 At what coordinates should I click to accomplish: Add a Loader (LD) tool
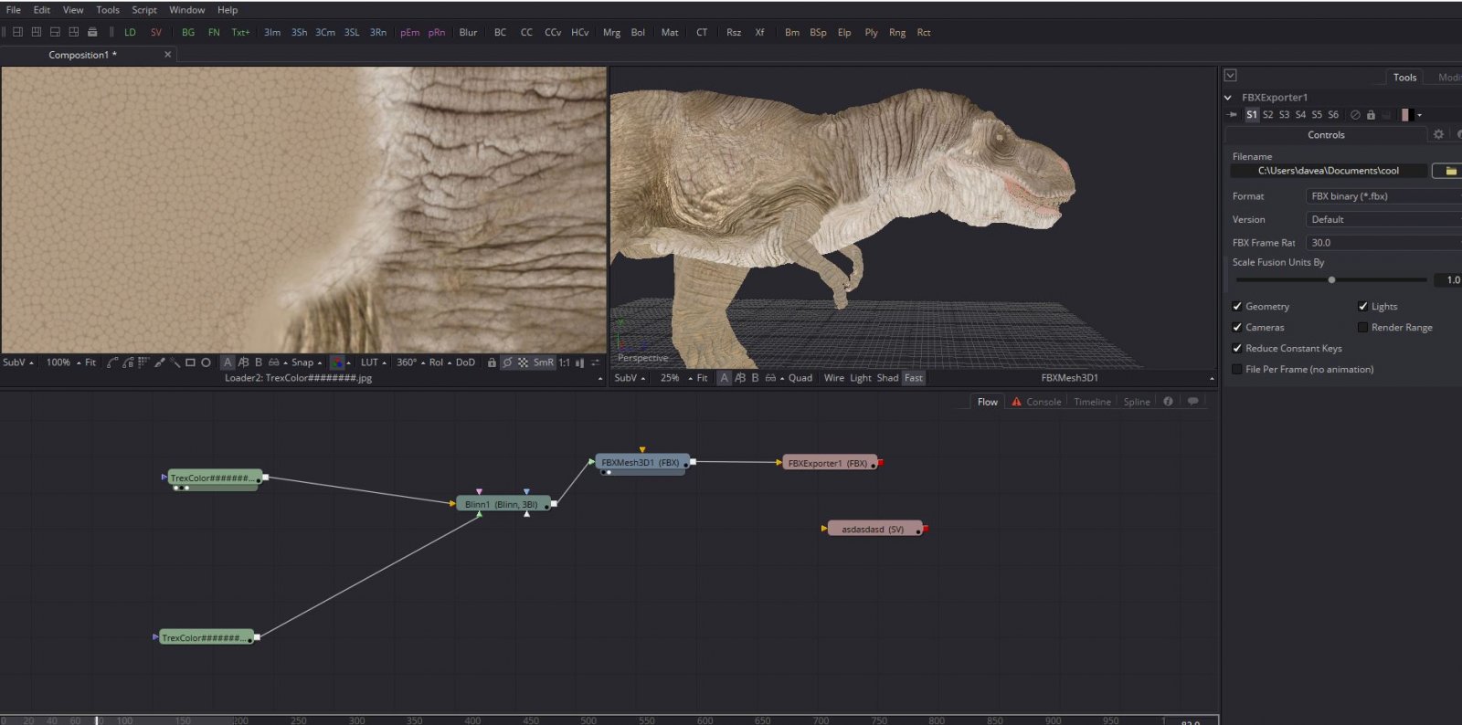(x=130, y=32)
